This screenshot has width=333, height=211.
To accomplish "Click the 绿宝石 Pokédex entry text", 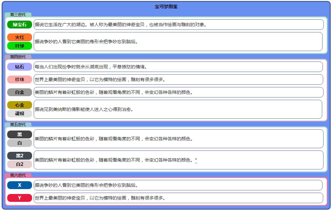I will [x=121, y=25].
